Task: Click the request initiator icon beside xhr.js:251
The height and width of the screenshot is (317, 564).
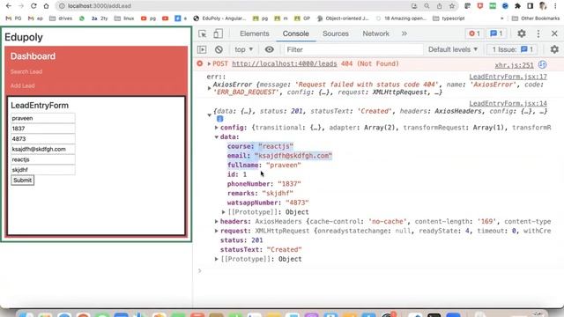Action: [543, 64]
